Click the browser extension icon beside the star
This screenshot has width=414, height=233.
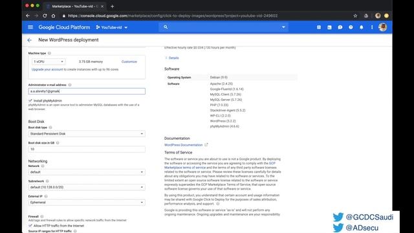[366, 16]
